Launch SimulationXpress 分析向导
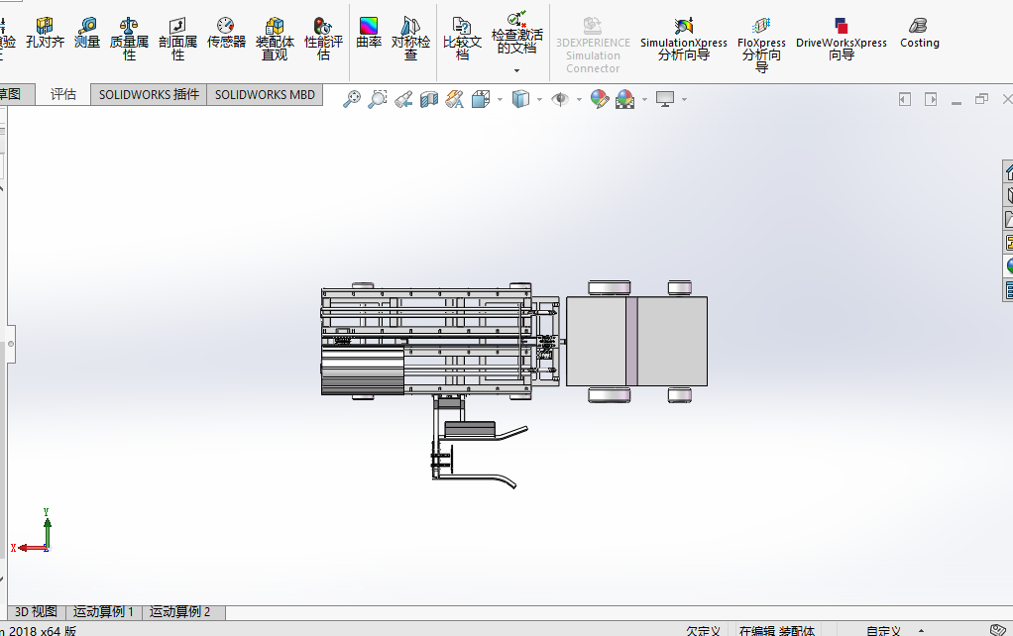Viewport: 1013px width, 636px height. [684, 40]
